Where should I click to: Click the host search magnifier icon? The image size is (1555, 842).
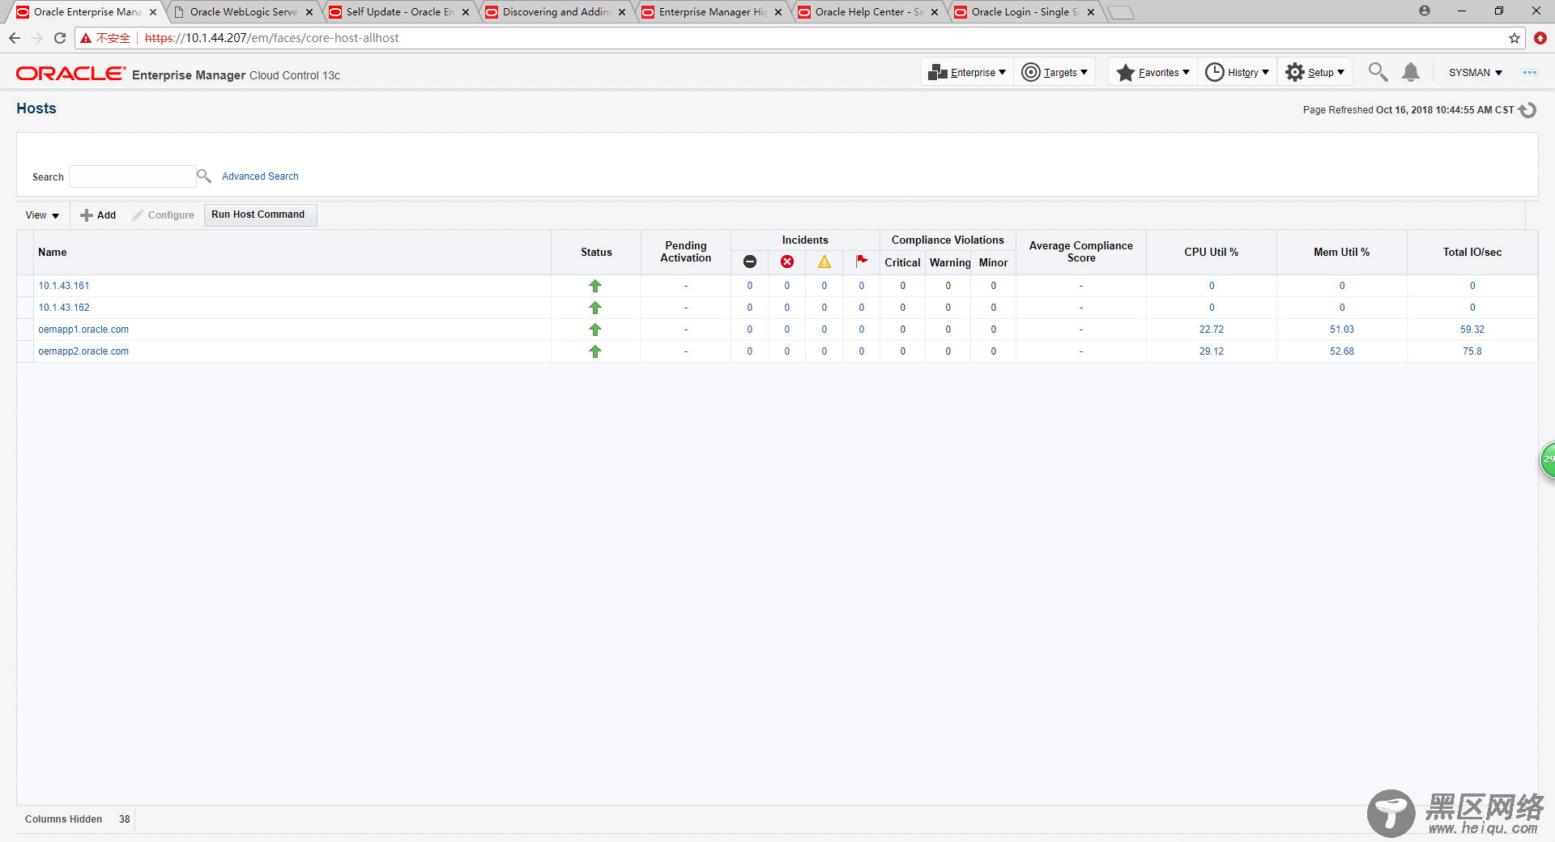click(204, 176)
